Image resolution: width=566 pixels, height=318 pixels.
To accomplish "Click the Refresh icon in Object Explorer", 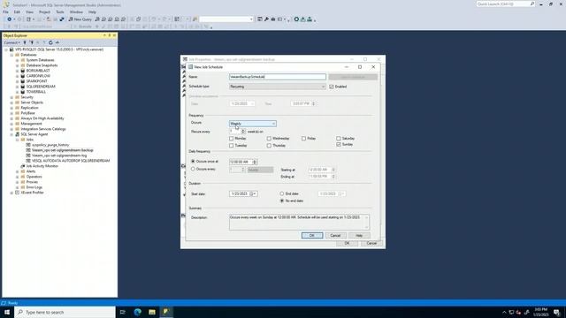I will (50, 42).
